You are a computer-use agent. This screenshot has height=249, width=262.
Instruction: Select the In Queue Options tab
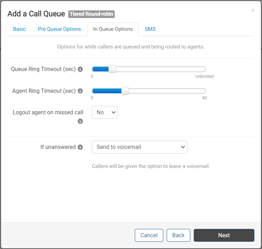pyautogui.click(x=113, y=29)
